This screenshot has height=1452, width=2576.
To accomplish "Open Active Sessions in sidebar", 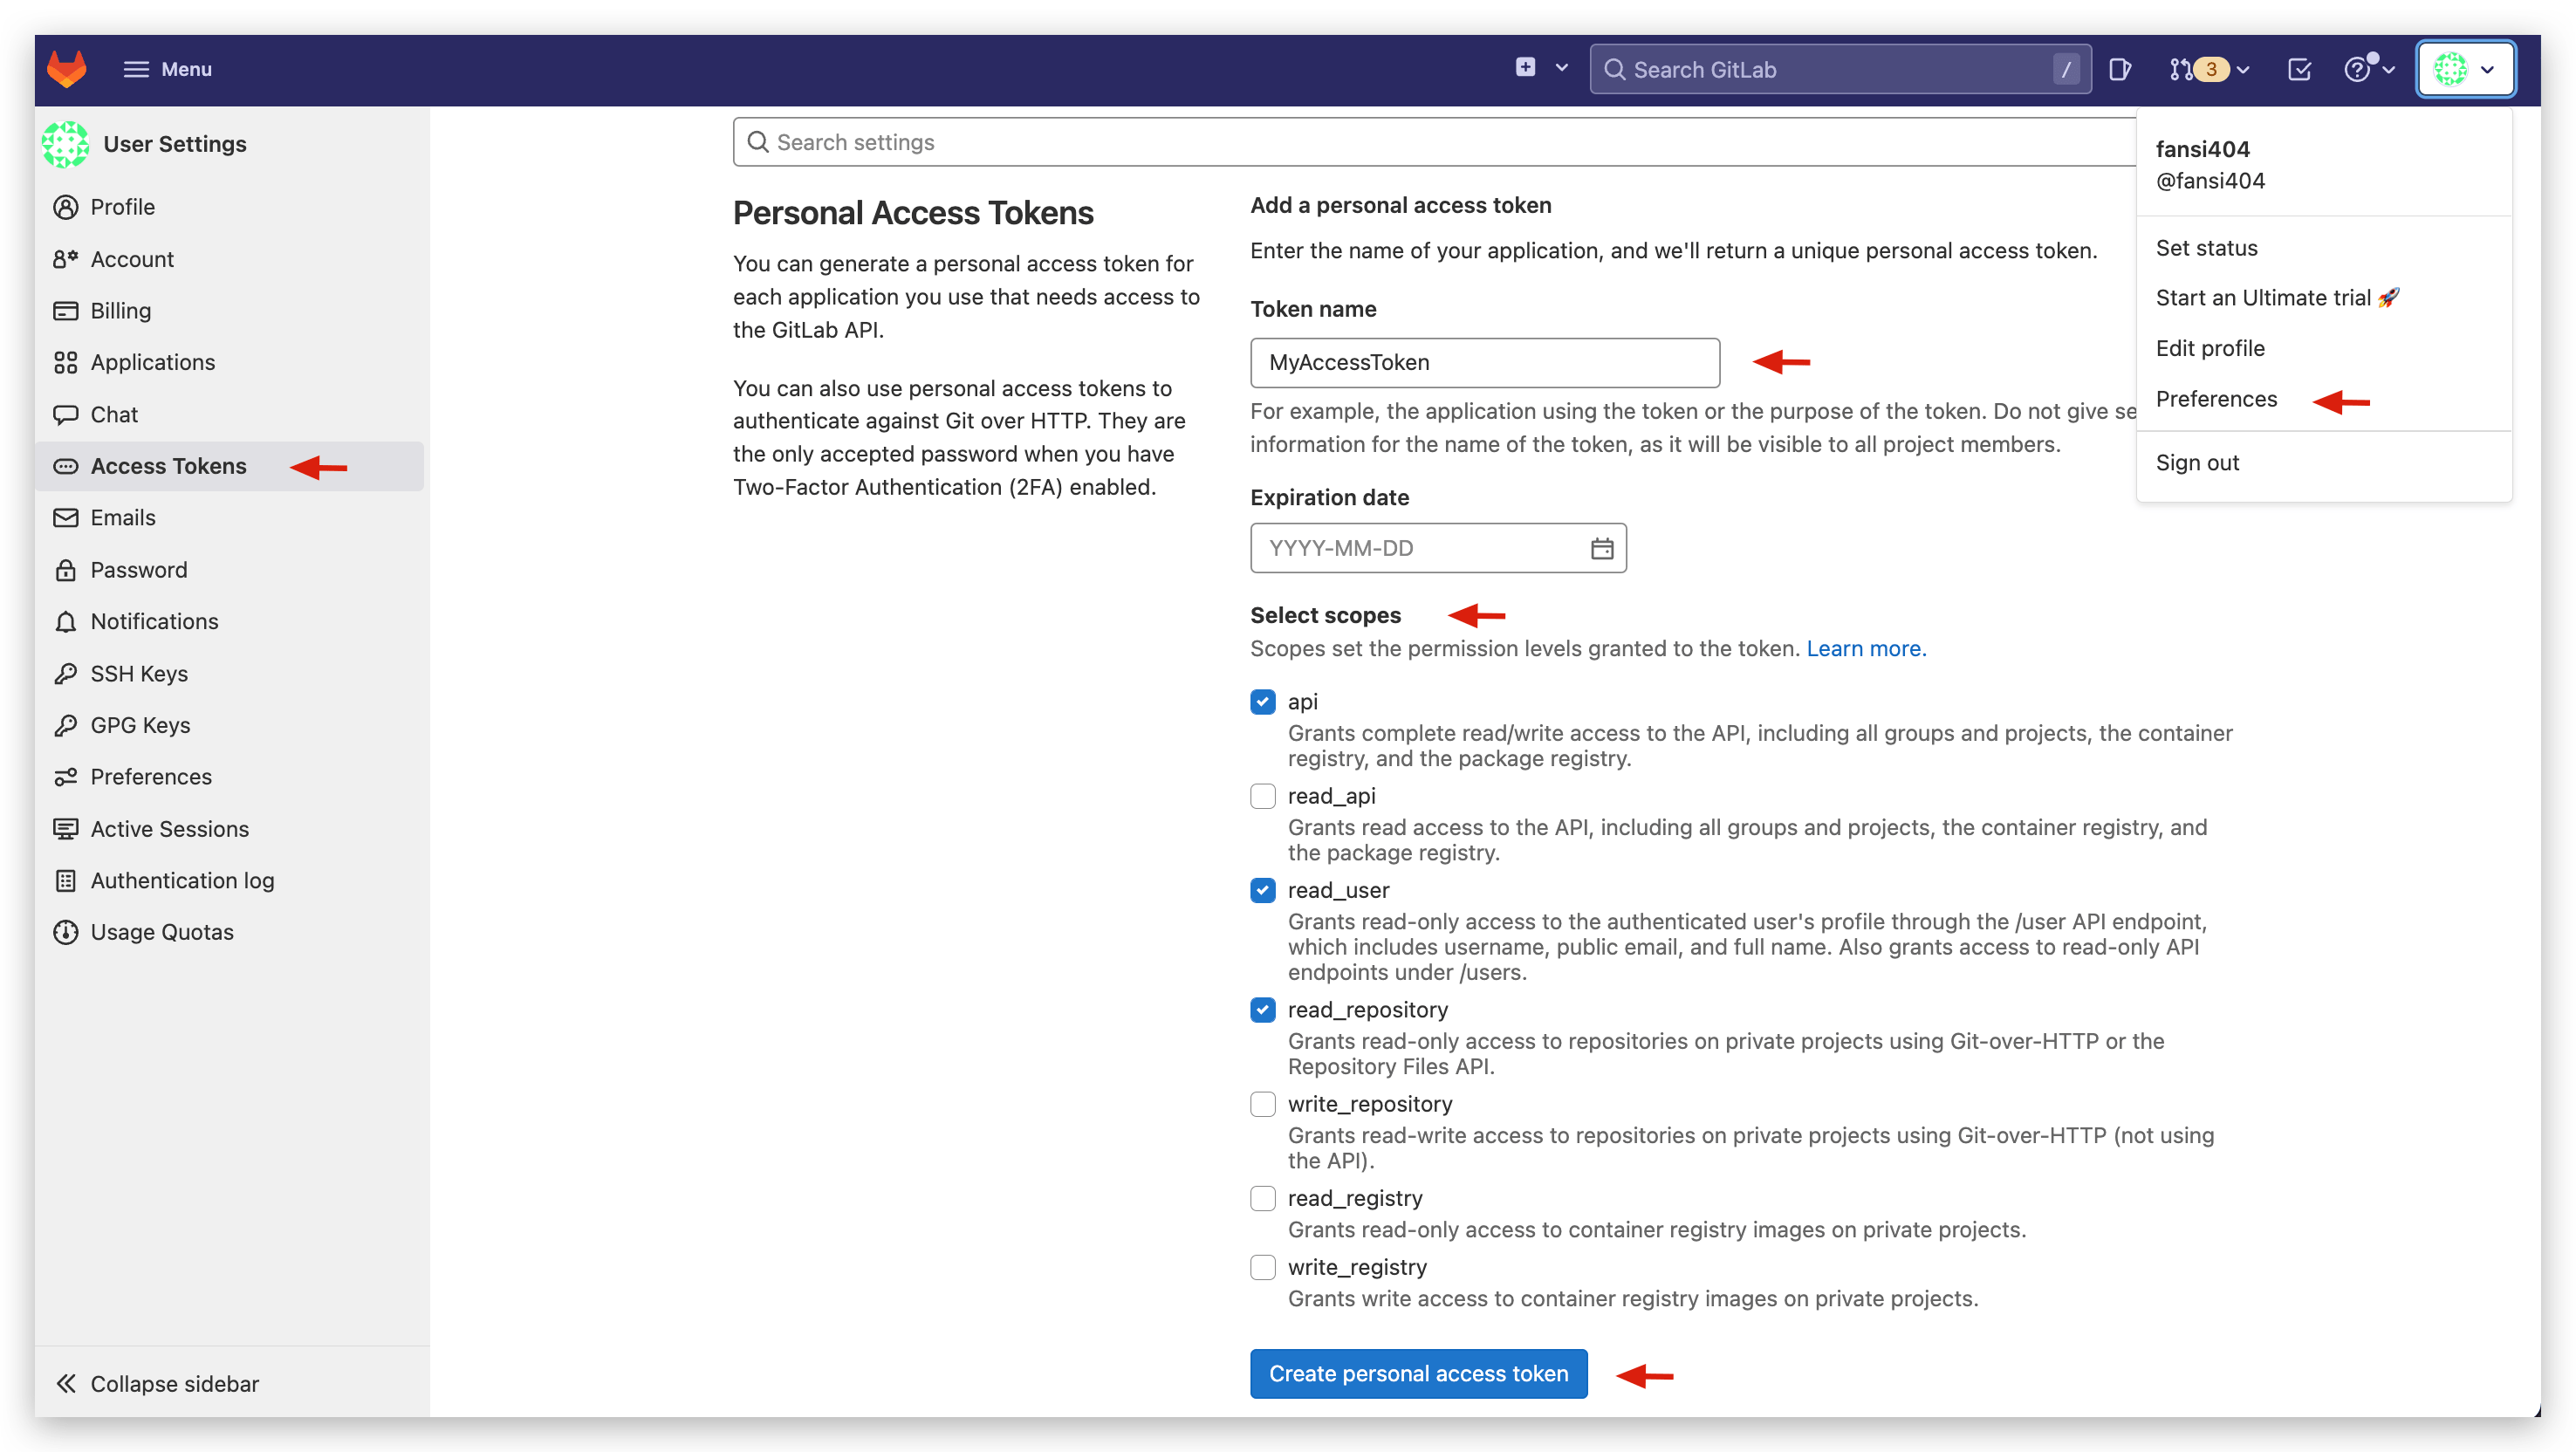I will [x=169, y=828].
